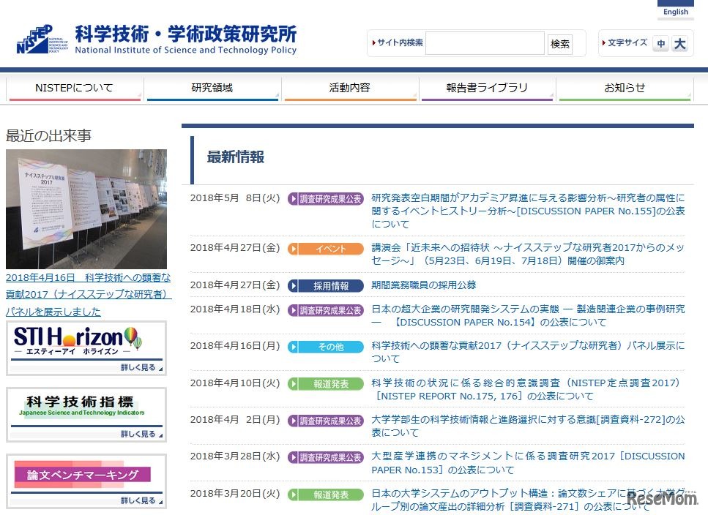
Task: Open the English version link
Action: pos(676,12)
